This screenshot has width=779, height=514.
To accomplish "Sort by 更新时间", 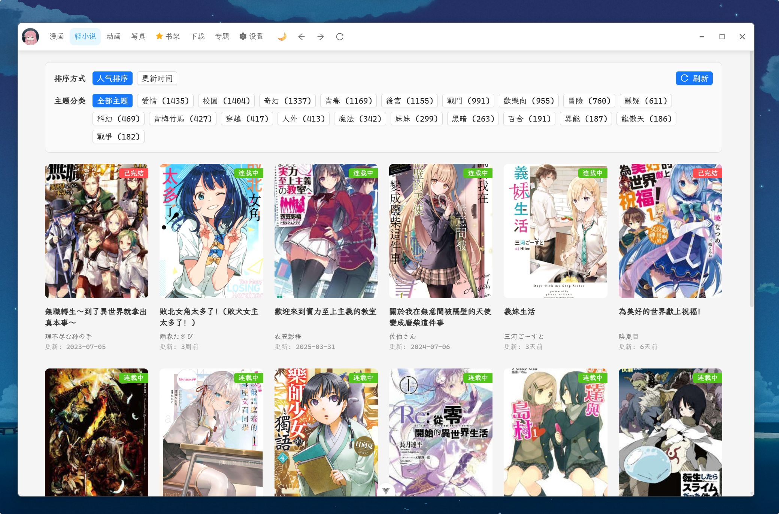I will (157, 78).
